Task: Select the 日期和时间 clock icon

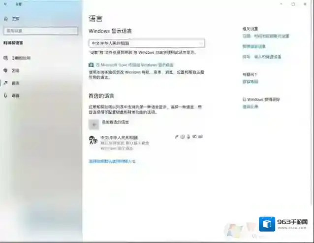Action: [6, 58]
